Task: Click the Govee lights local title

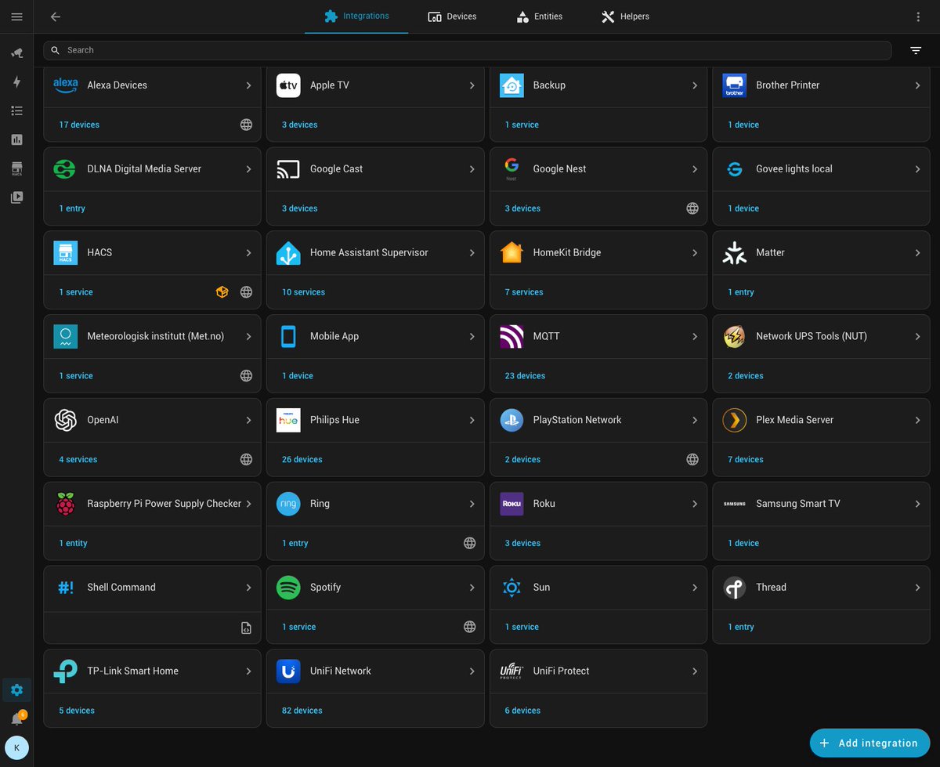Action: 794,169
